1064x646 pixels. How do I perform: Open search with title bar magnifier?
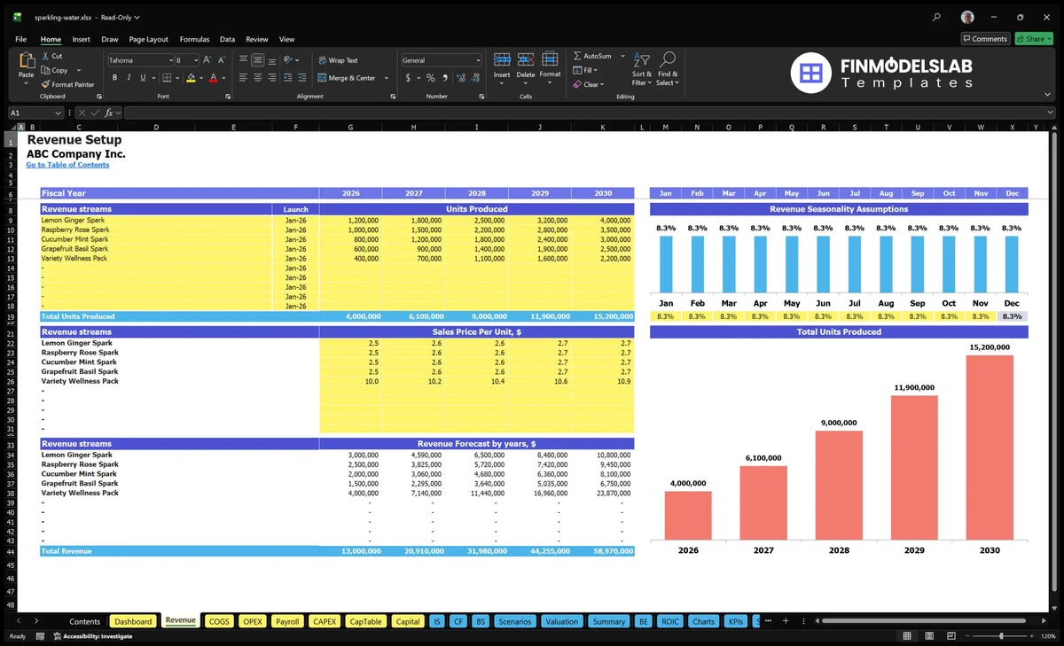pyautogui.click(x=937, y=17)
